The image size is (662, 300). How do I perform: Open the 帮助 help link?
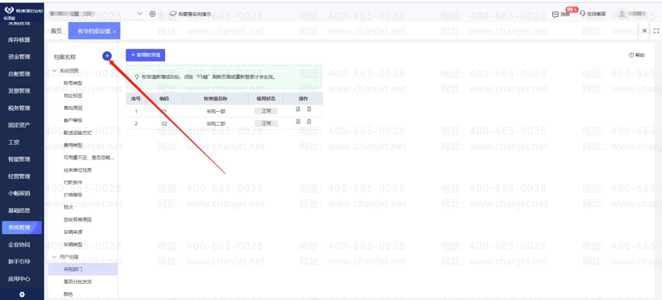(637, 55)
